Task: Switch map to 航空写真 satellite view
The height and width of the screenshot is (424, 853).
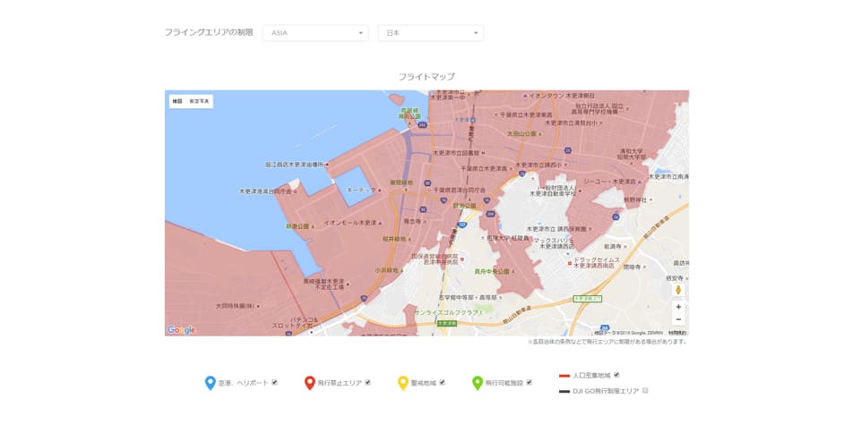Action: 199,101
